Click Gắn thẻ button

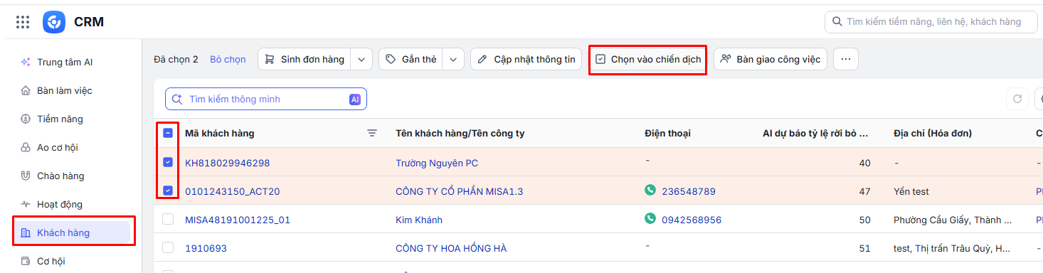[x=411, y=59]
